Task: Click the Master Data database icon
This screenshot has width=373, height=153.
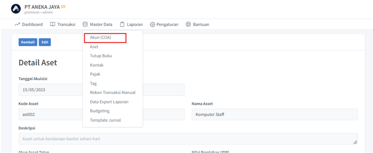Action: click(85, 24)
